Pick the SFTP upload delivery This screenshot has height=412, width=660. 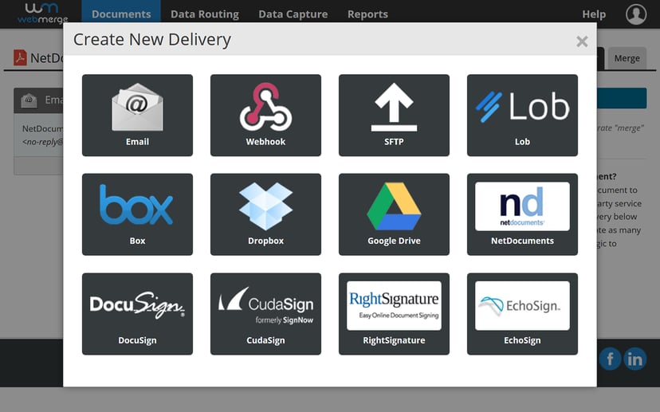394,116
